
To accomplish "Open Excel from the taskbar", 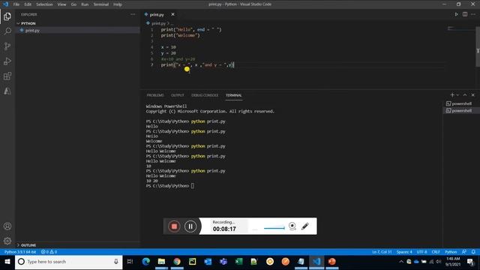I will (238, 262).
